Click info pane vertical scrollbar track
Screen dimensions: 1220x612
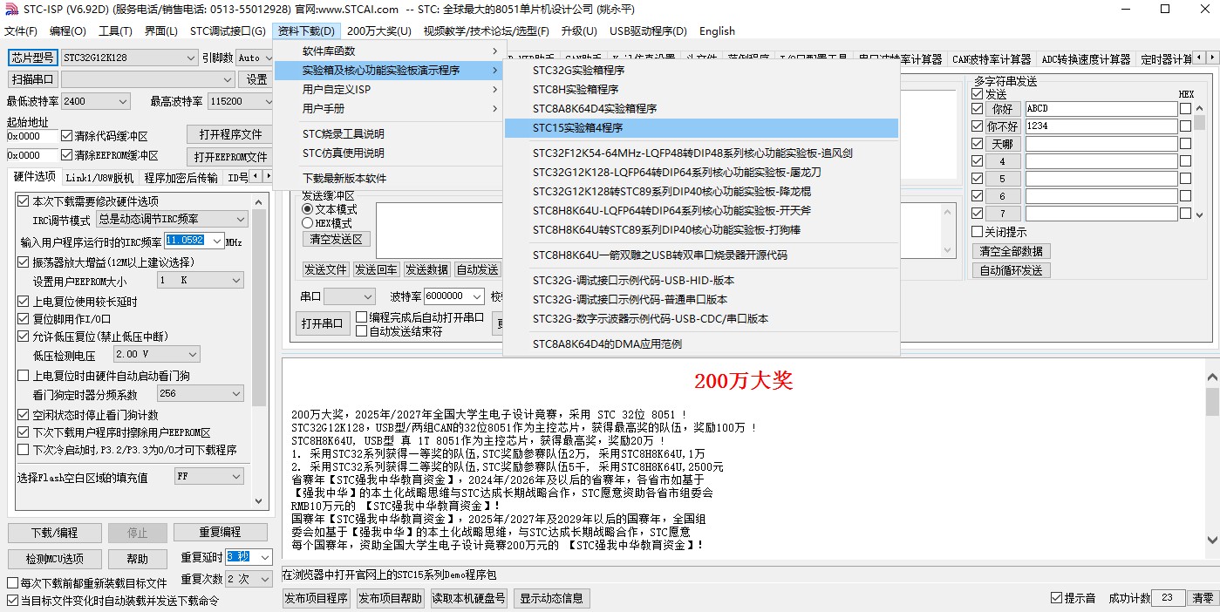(1211, 459)
